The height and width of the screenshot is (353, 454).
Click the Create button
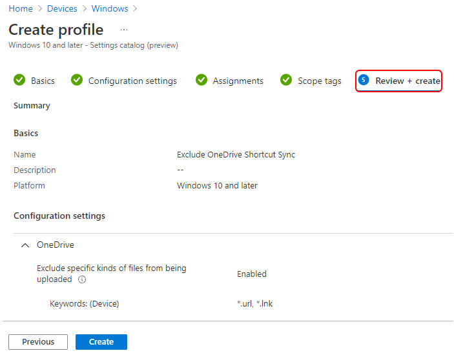[x=101, y=342]
